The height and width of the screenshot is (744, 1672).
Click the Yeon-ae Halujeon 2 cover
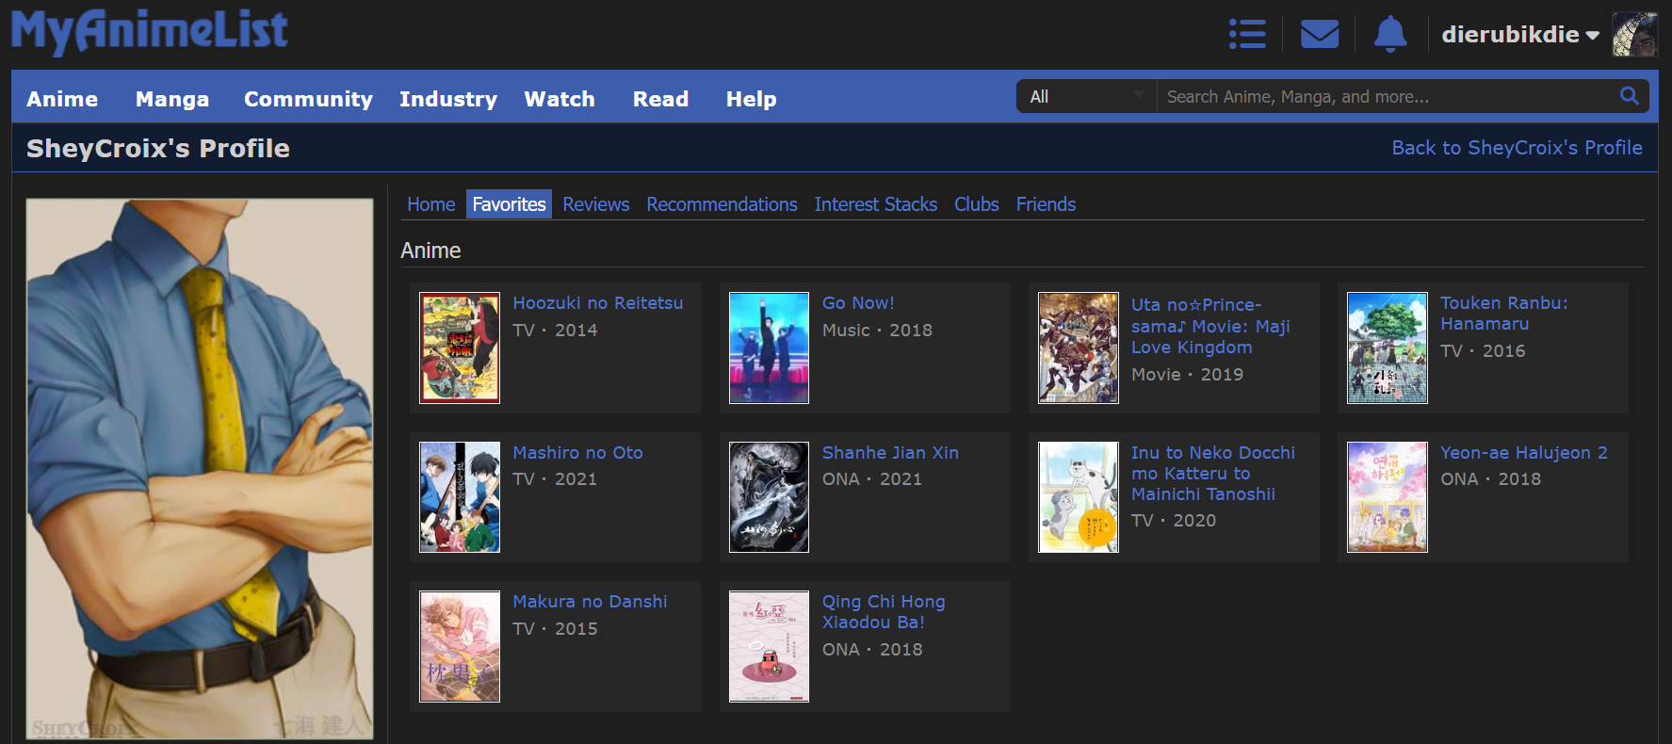tap(1388, 497)
